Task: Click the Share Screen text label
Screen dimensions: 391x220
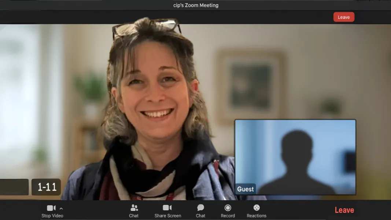Action: 167,216
